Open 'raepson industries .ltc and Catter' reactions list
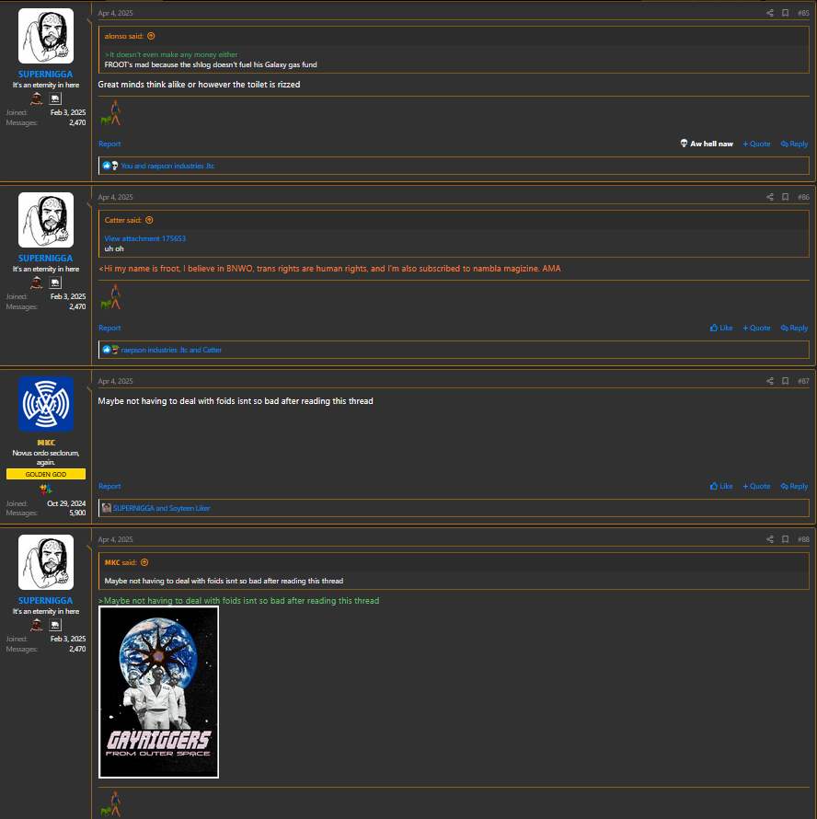This screenshot has height=819, width=817. click(171, 350)
